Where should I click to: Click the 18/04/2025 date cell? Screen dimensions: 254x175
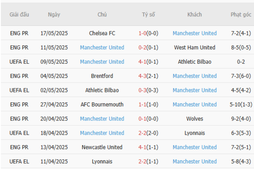pos(54,133)
